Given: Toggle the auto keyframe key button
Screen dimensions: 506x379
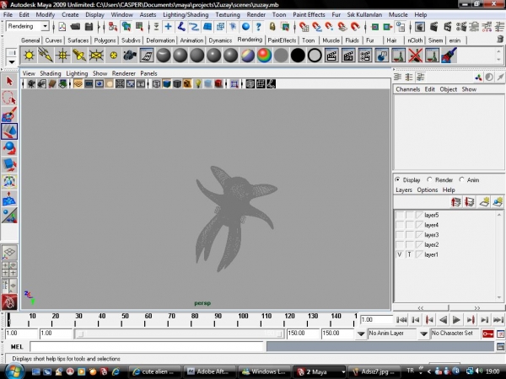Looking at the screenshot, I should point(487,334).
